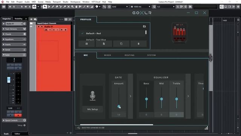Save the current GoXLR profile
This screenshot has height=136, width=241.
(87, 44)
